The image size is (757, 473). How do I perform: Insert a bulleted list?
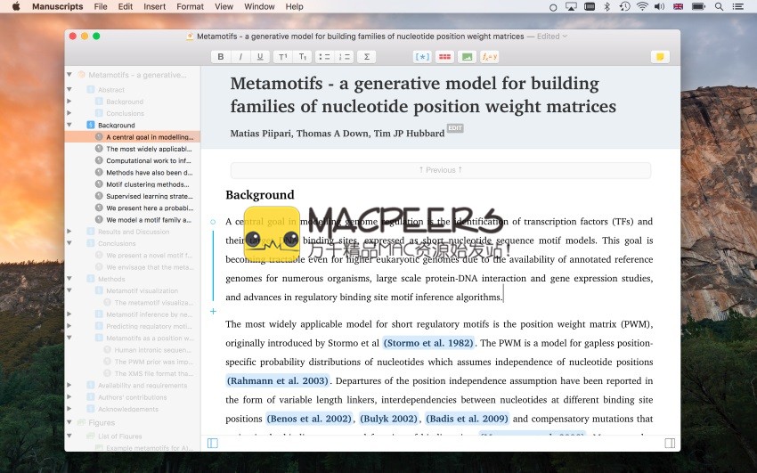coord(324,56)
